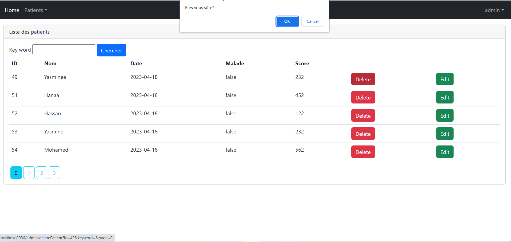Delete the patient Hassan
Image resolution: width=511 pixels, height=242 pixels.
363,115
